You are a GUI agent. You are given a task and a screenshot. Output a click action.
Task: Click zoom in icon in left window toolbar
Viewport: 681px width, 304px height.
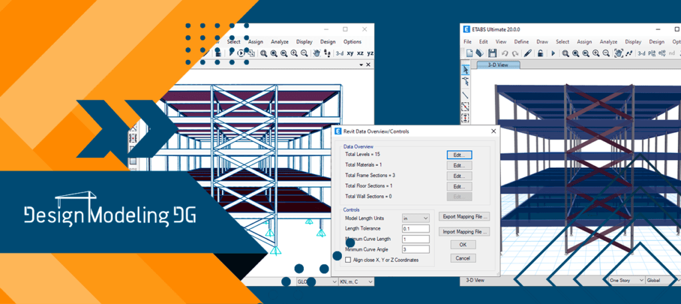coord(295,53)
